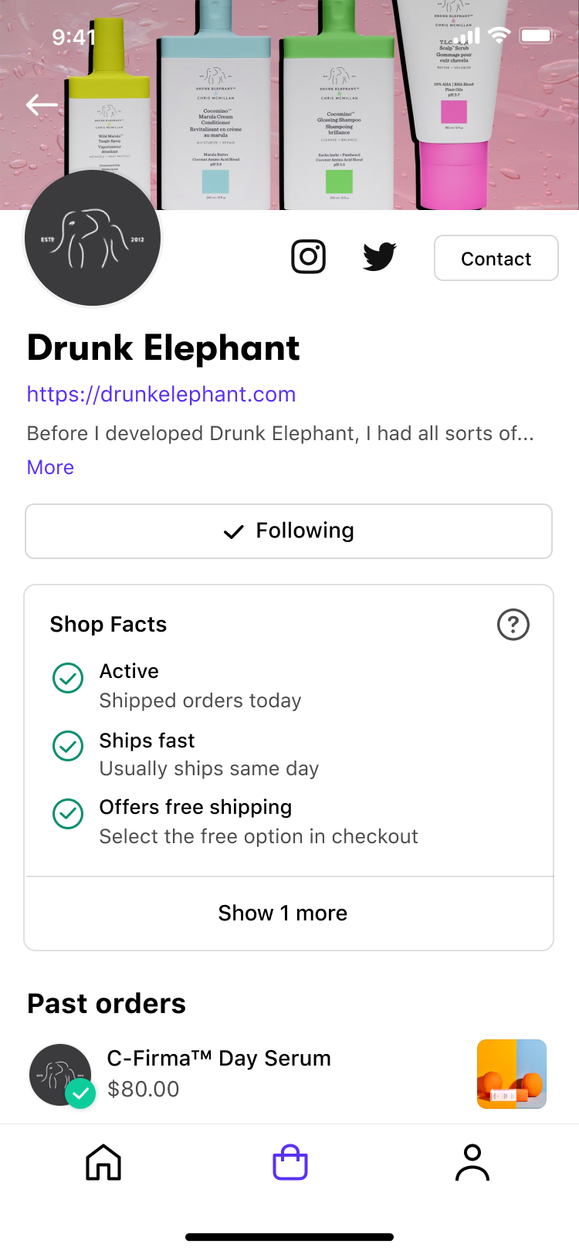Open the shop's Twitter profile
Viewport: 579px width, 1254px height.
click(x=380, y=257)
